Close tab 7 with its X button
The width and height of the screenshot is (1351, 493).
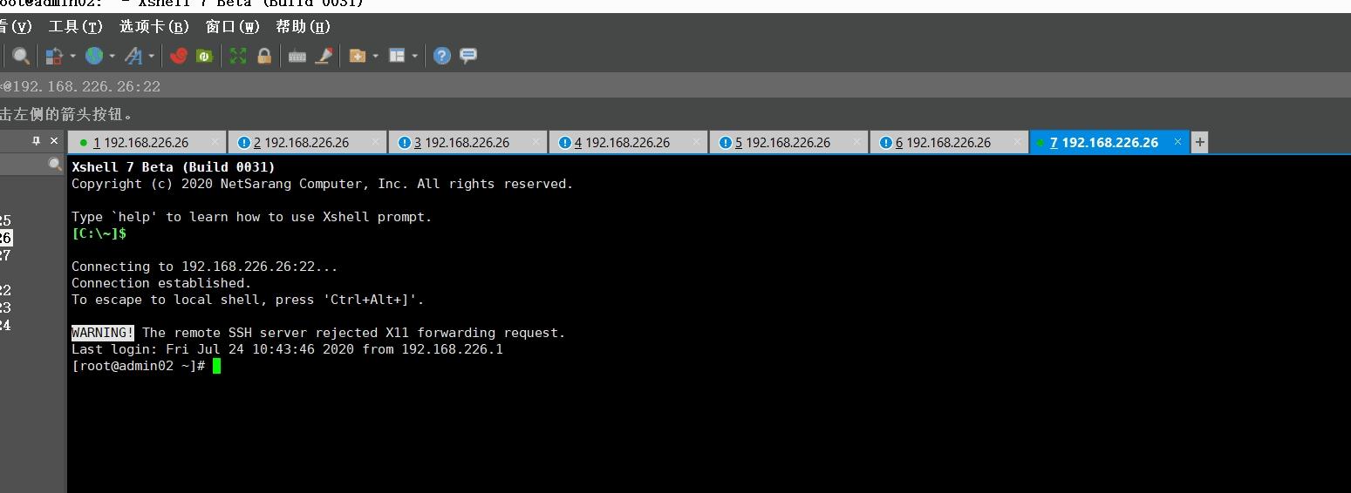click(x=1177, y=142)
